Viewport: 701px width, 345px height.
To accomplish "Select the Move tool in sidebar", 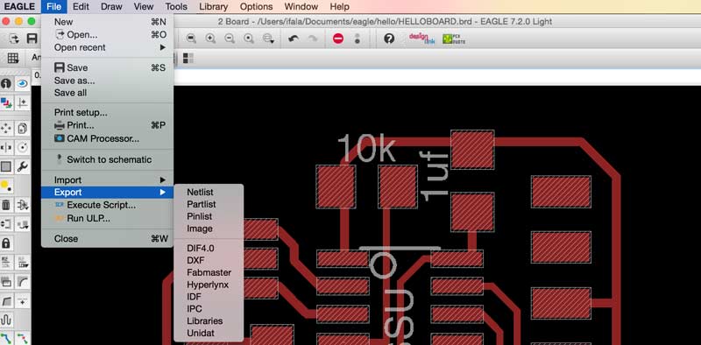I will 6,128.
